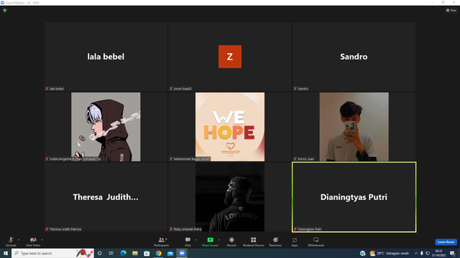Select Rizky Amanah Putra's Loverboy tile

click(x=230, y=197)
